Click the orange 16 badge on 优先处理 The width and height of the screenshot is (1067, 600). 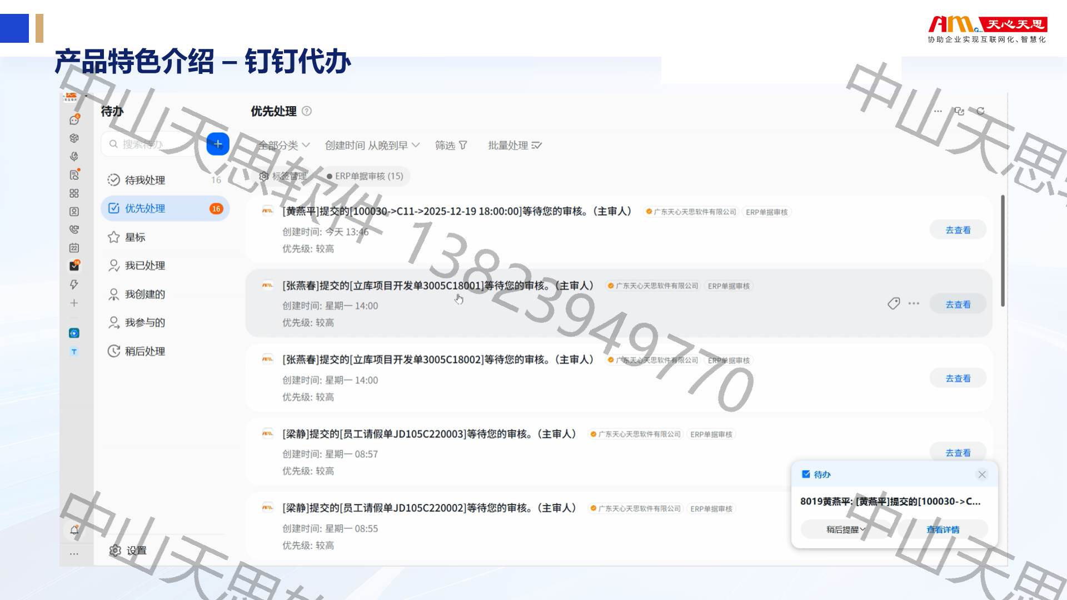point(216,208)
